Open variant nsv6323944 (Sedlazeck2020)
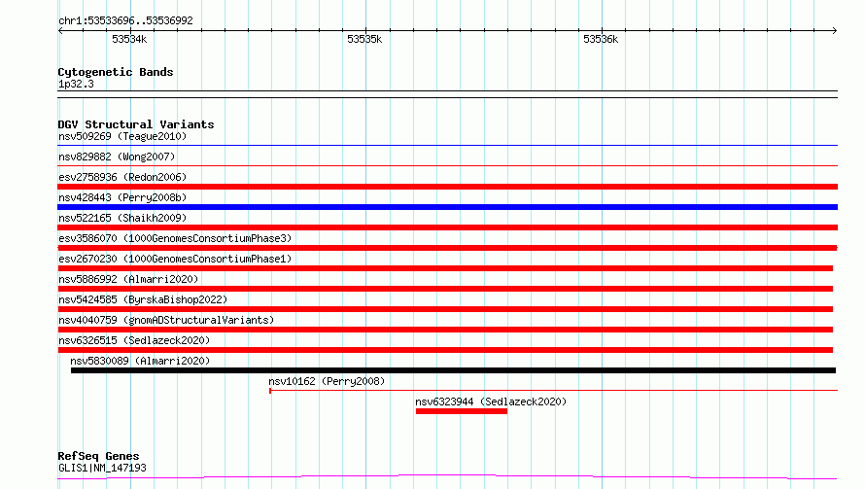Screen dimensions: 865x489 coord(491,402)
